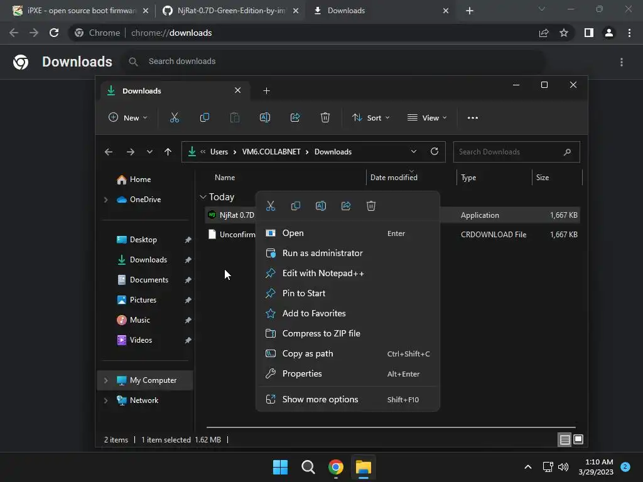Click the Cut icon in context menu

point(271,206)
